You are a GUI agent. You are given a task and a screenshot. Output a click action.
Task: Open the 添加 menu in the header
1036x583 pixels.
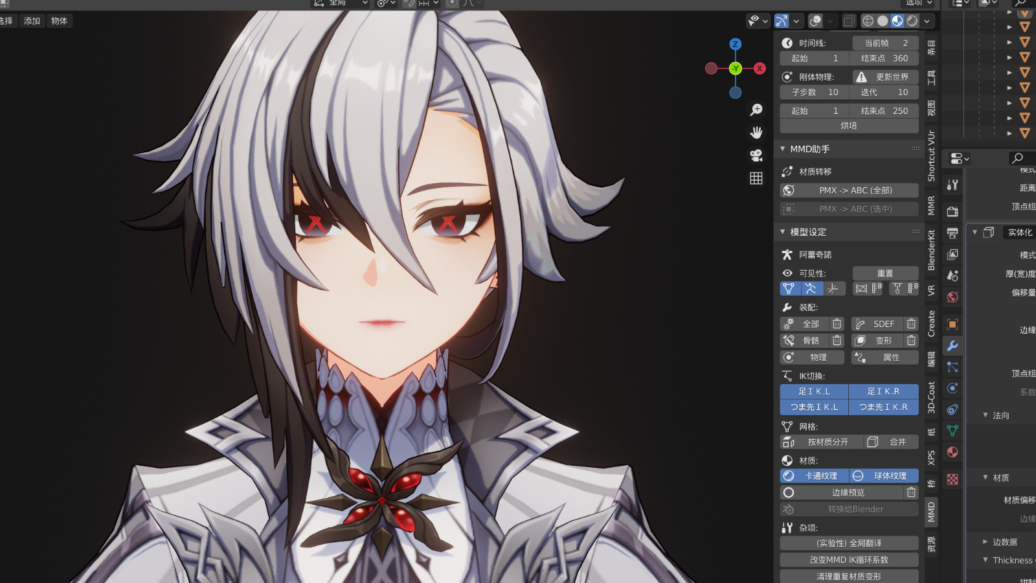(x=32, y=21)
